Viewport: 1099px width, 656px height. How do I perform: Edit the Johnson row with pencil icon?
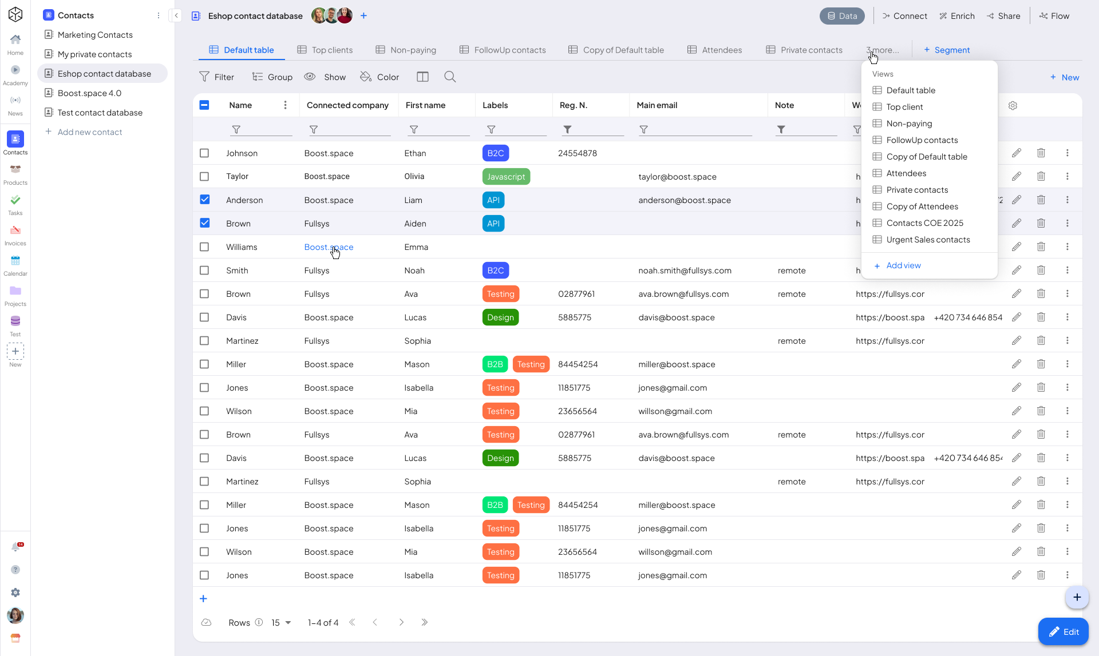[1016, 153]
